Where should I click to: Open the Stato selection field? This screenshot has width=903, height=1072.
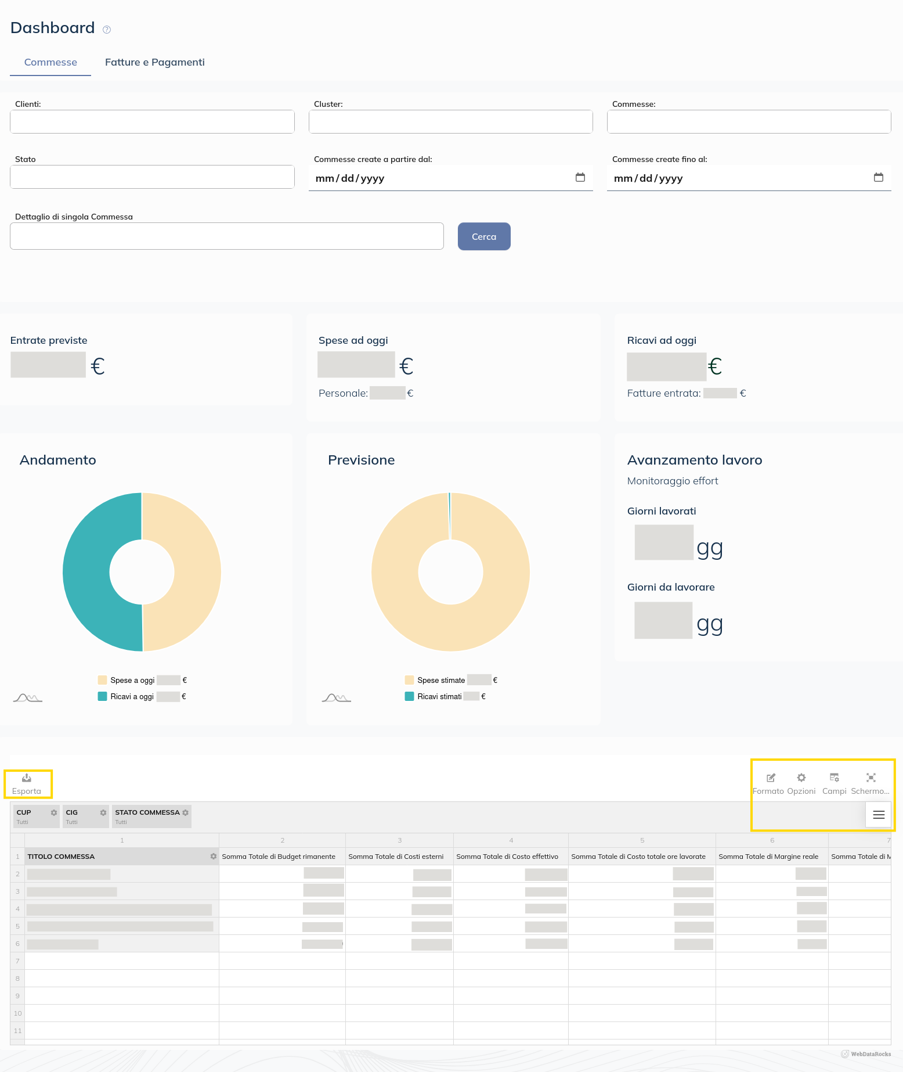152,177
